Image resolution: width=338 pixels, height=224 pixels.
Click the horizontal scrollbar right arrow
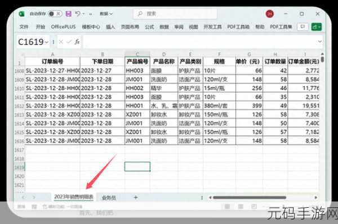point(316,198)
